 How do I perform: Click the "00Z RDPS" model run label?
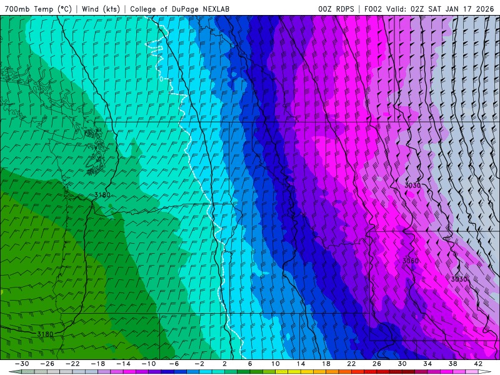pos(336,9)
